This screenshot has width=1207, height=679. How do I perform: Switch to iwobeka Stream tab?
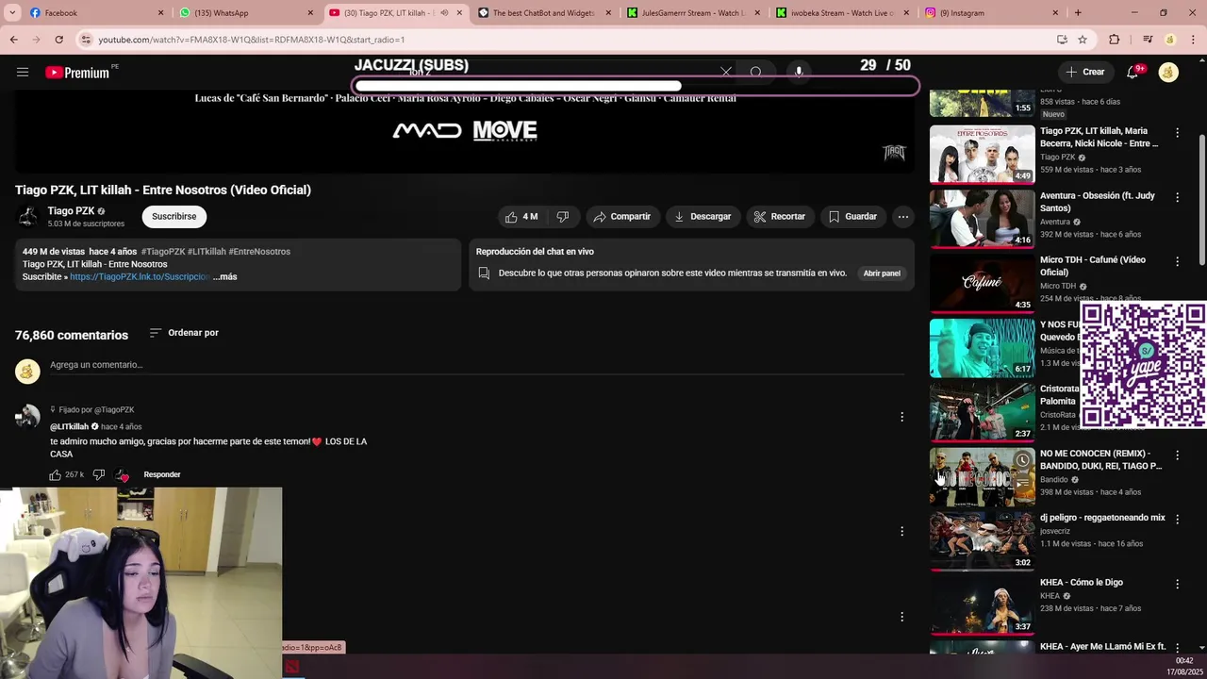(841, 13)
